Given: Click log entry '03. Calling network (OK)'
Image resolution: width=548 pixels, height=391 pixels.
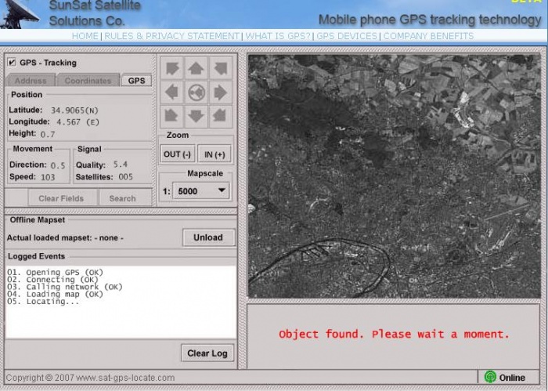Looking at the screenshot, I should pyautogui.click(x=65, y=287).
